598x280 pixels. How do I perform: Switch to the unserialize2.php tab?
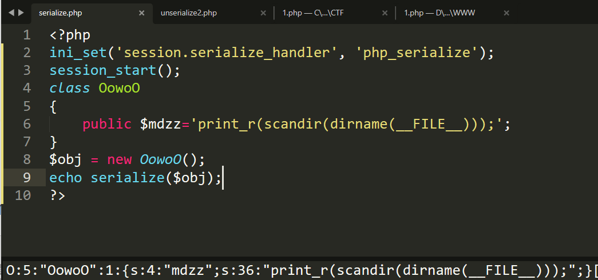(189, 13)
